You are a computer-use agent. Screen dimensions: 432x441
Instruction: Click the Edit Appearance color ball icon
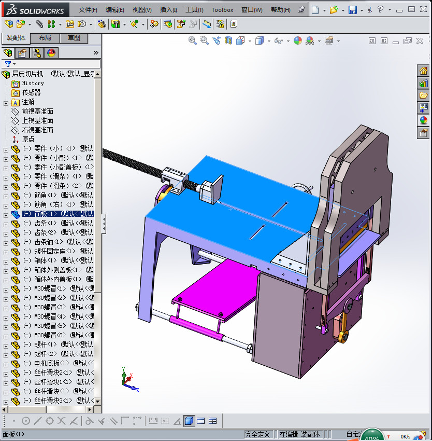coord(298,41)
